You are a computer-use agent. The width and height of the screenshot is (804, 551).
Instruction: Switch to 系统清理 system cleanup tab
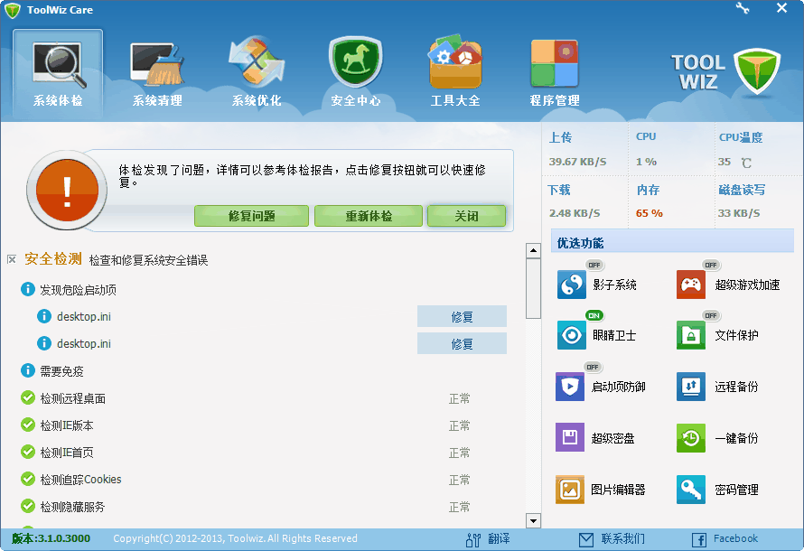tap(157, 74)
